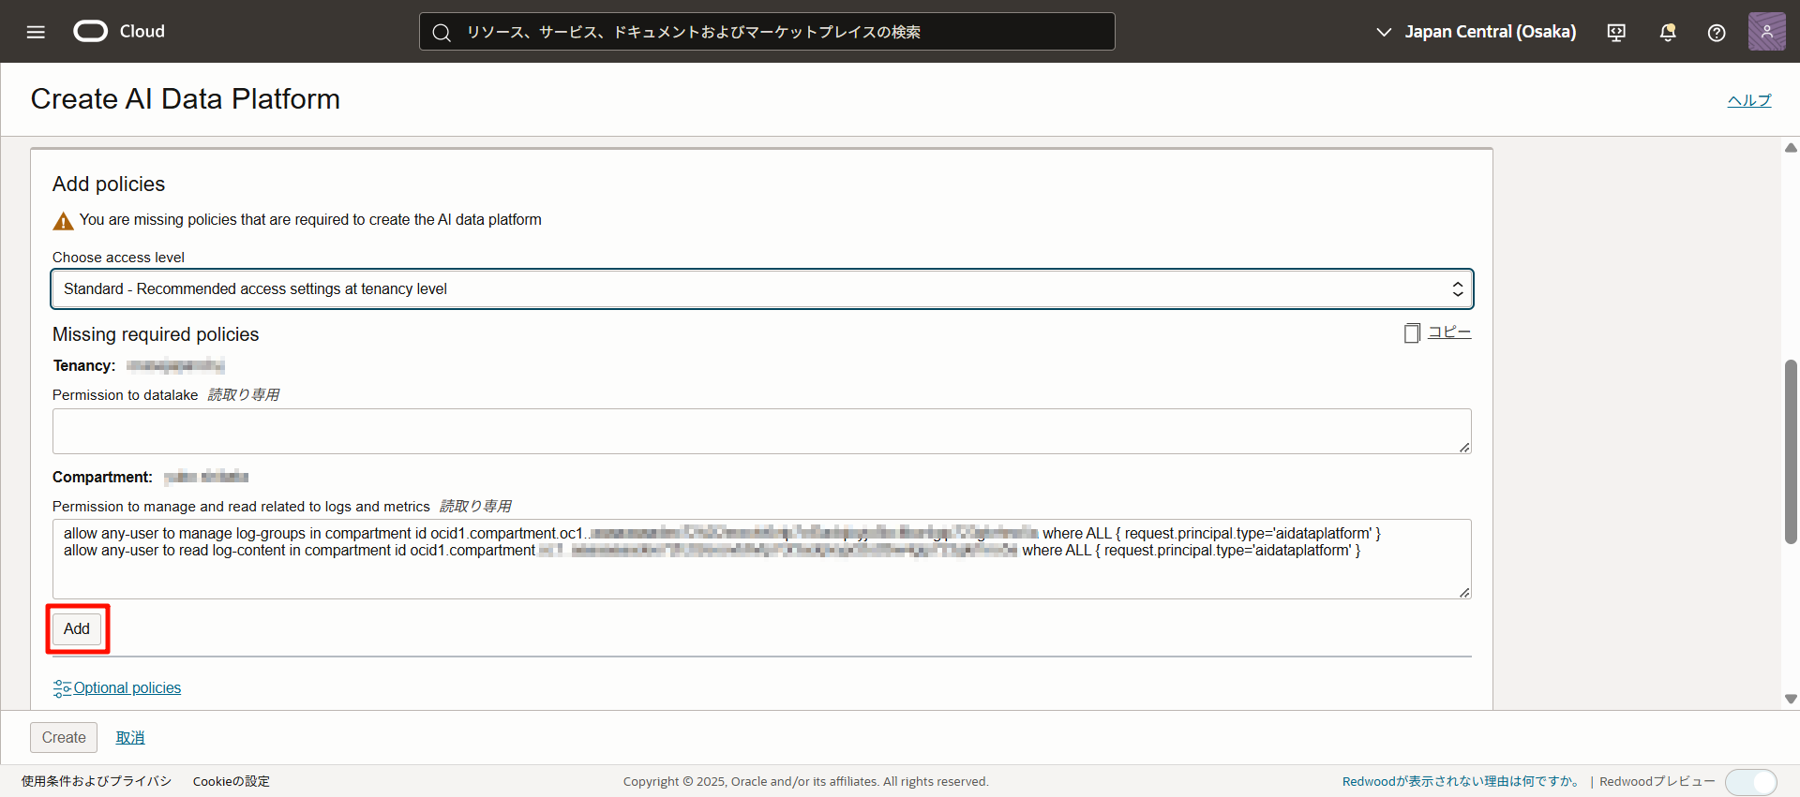Open the user profile avatar
Screen dimensions: 1800x797
[x=1766, y=31]
